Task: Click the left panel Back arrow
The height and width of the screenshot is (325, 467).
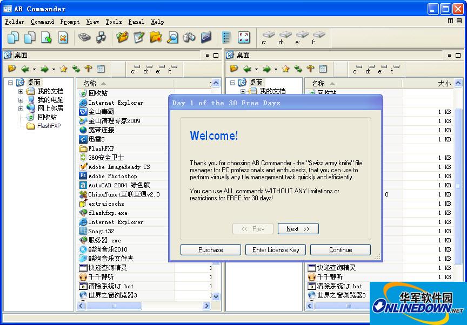Action: pyautogui.click(x=25, y=69)
